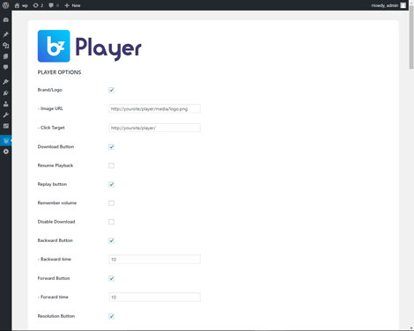Open the Howdy, admin account menu
Viewport: 414px width, 331px height.
tap(388, 5)
